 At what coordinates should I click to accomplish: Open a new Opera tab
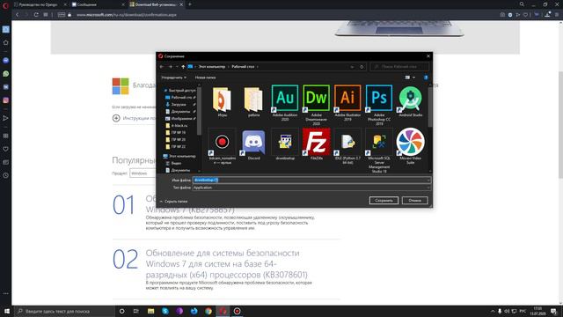coord(190,4)
